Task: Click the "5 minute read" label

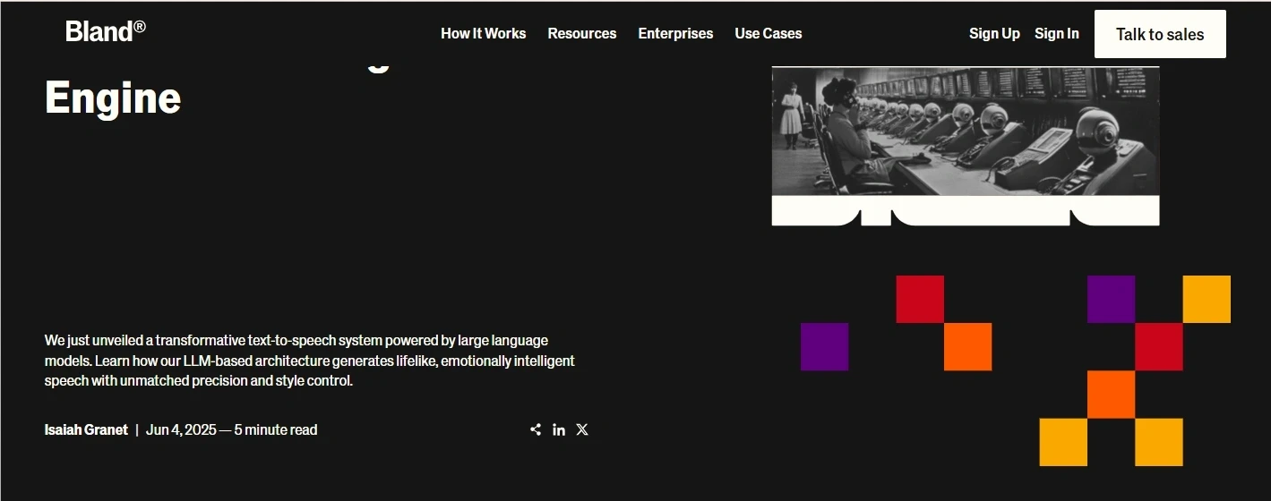Action: pyautogui.click(x=276, y=429)
